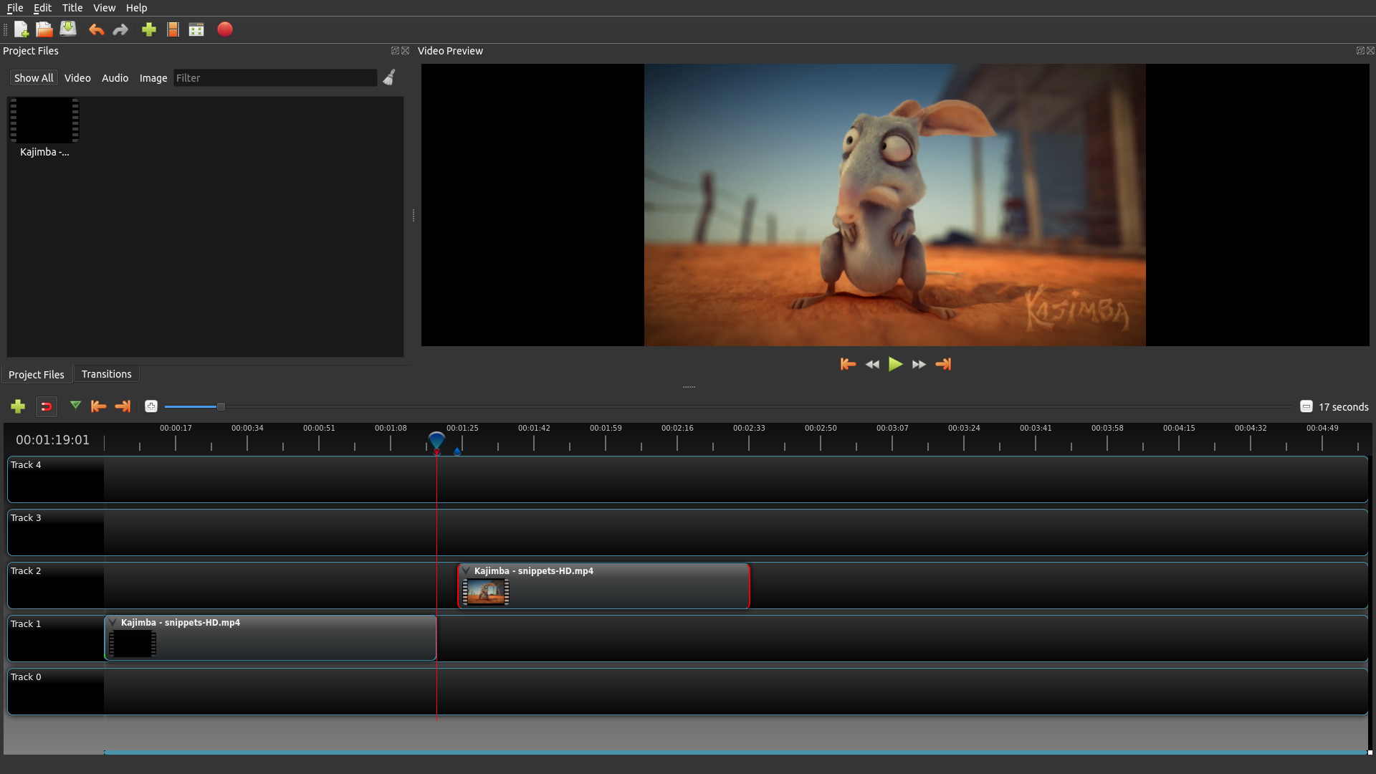Rewind the video preview
The width and height of the screenshot is (1376, 774).
pyautogui.click(x=872, y=364)
